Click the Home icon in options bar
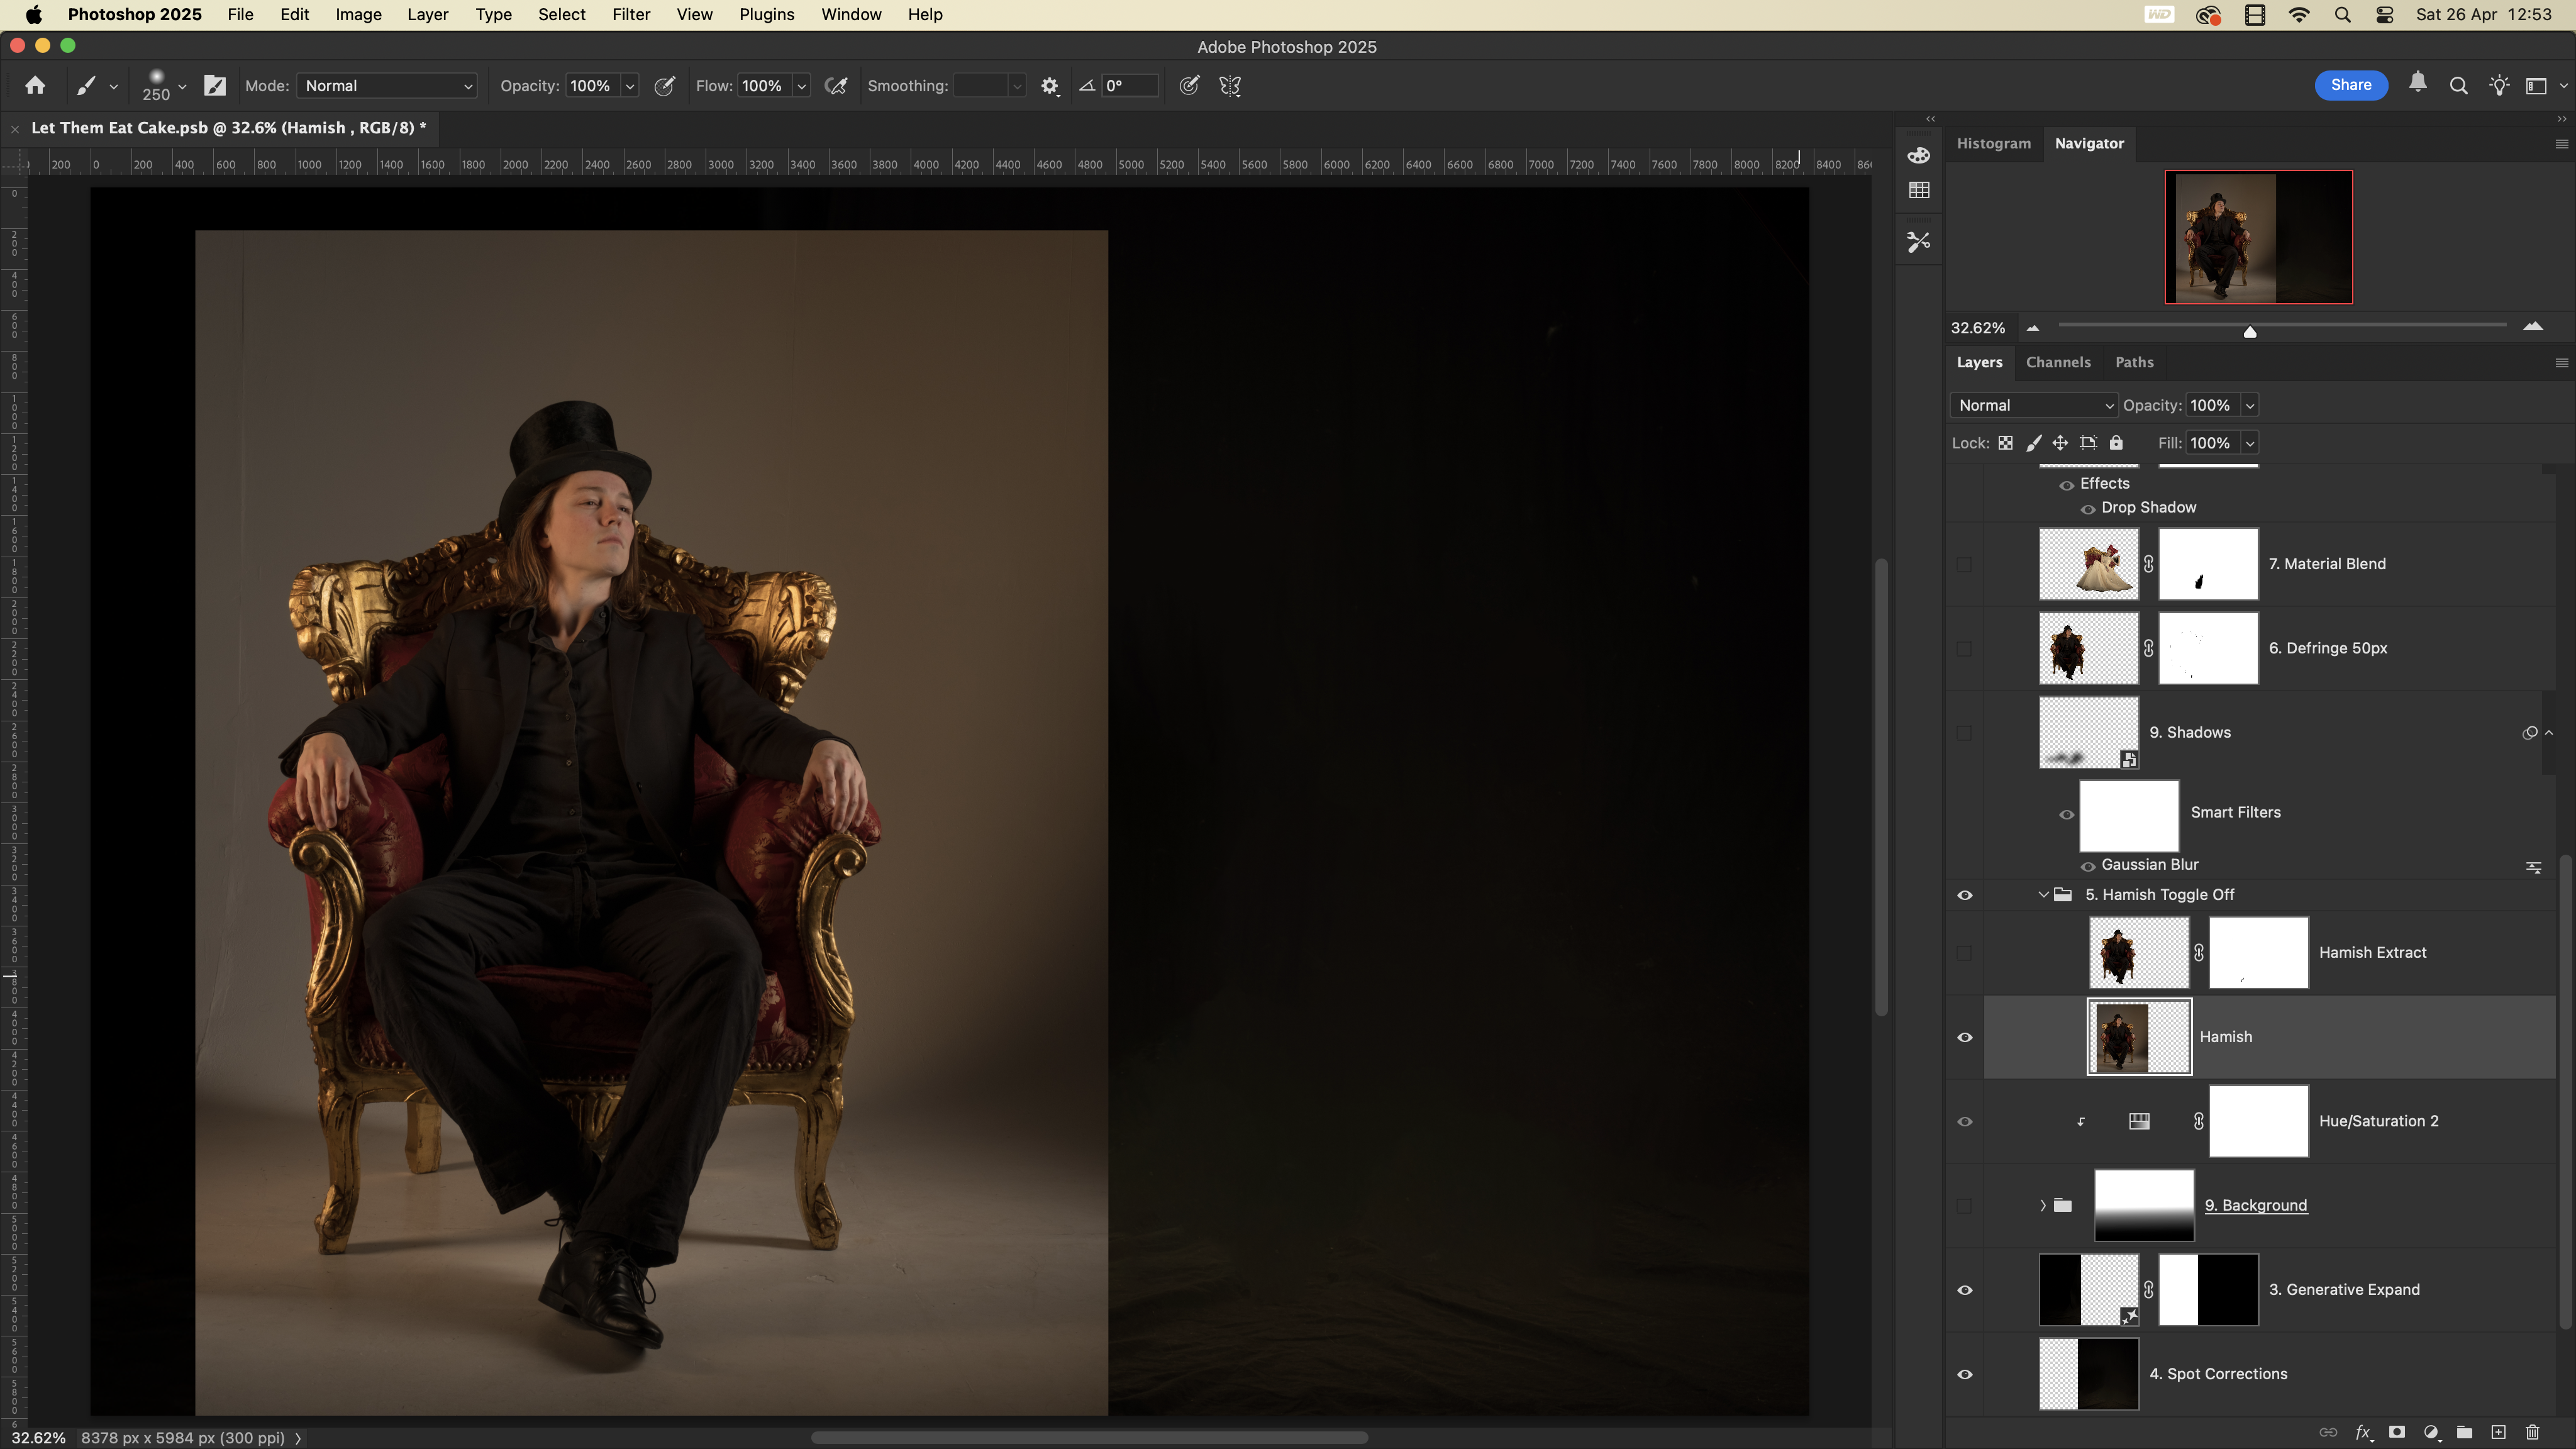This screenshot has width=2576, height=1449. 35,86
